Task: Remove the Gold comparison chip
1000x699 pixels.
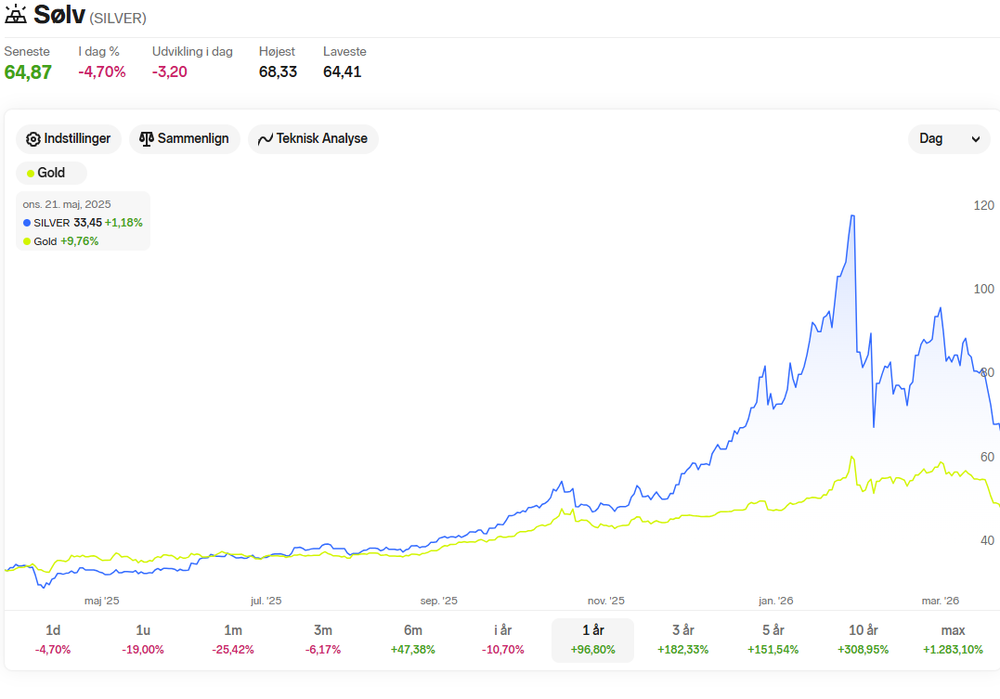Action: point(52,173)
